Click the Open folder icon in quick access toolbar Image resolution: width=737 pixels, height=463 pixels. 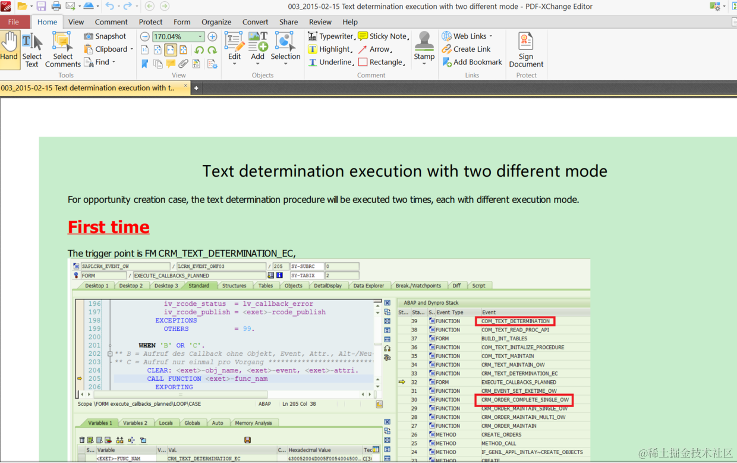[22, 7]
